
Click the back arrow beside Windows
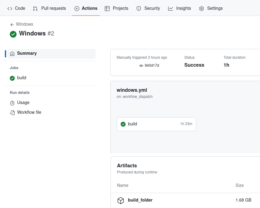pos(12,25)
